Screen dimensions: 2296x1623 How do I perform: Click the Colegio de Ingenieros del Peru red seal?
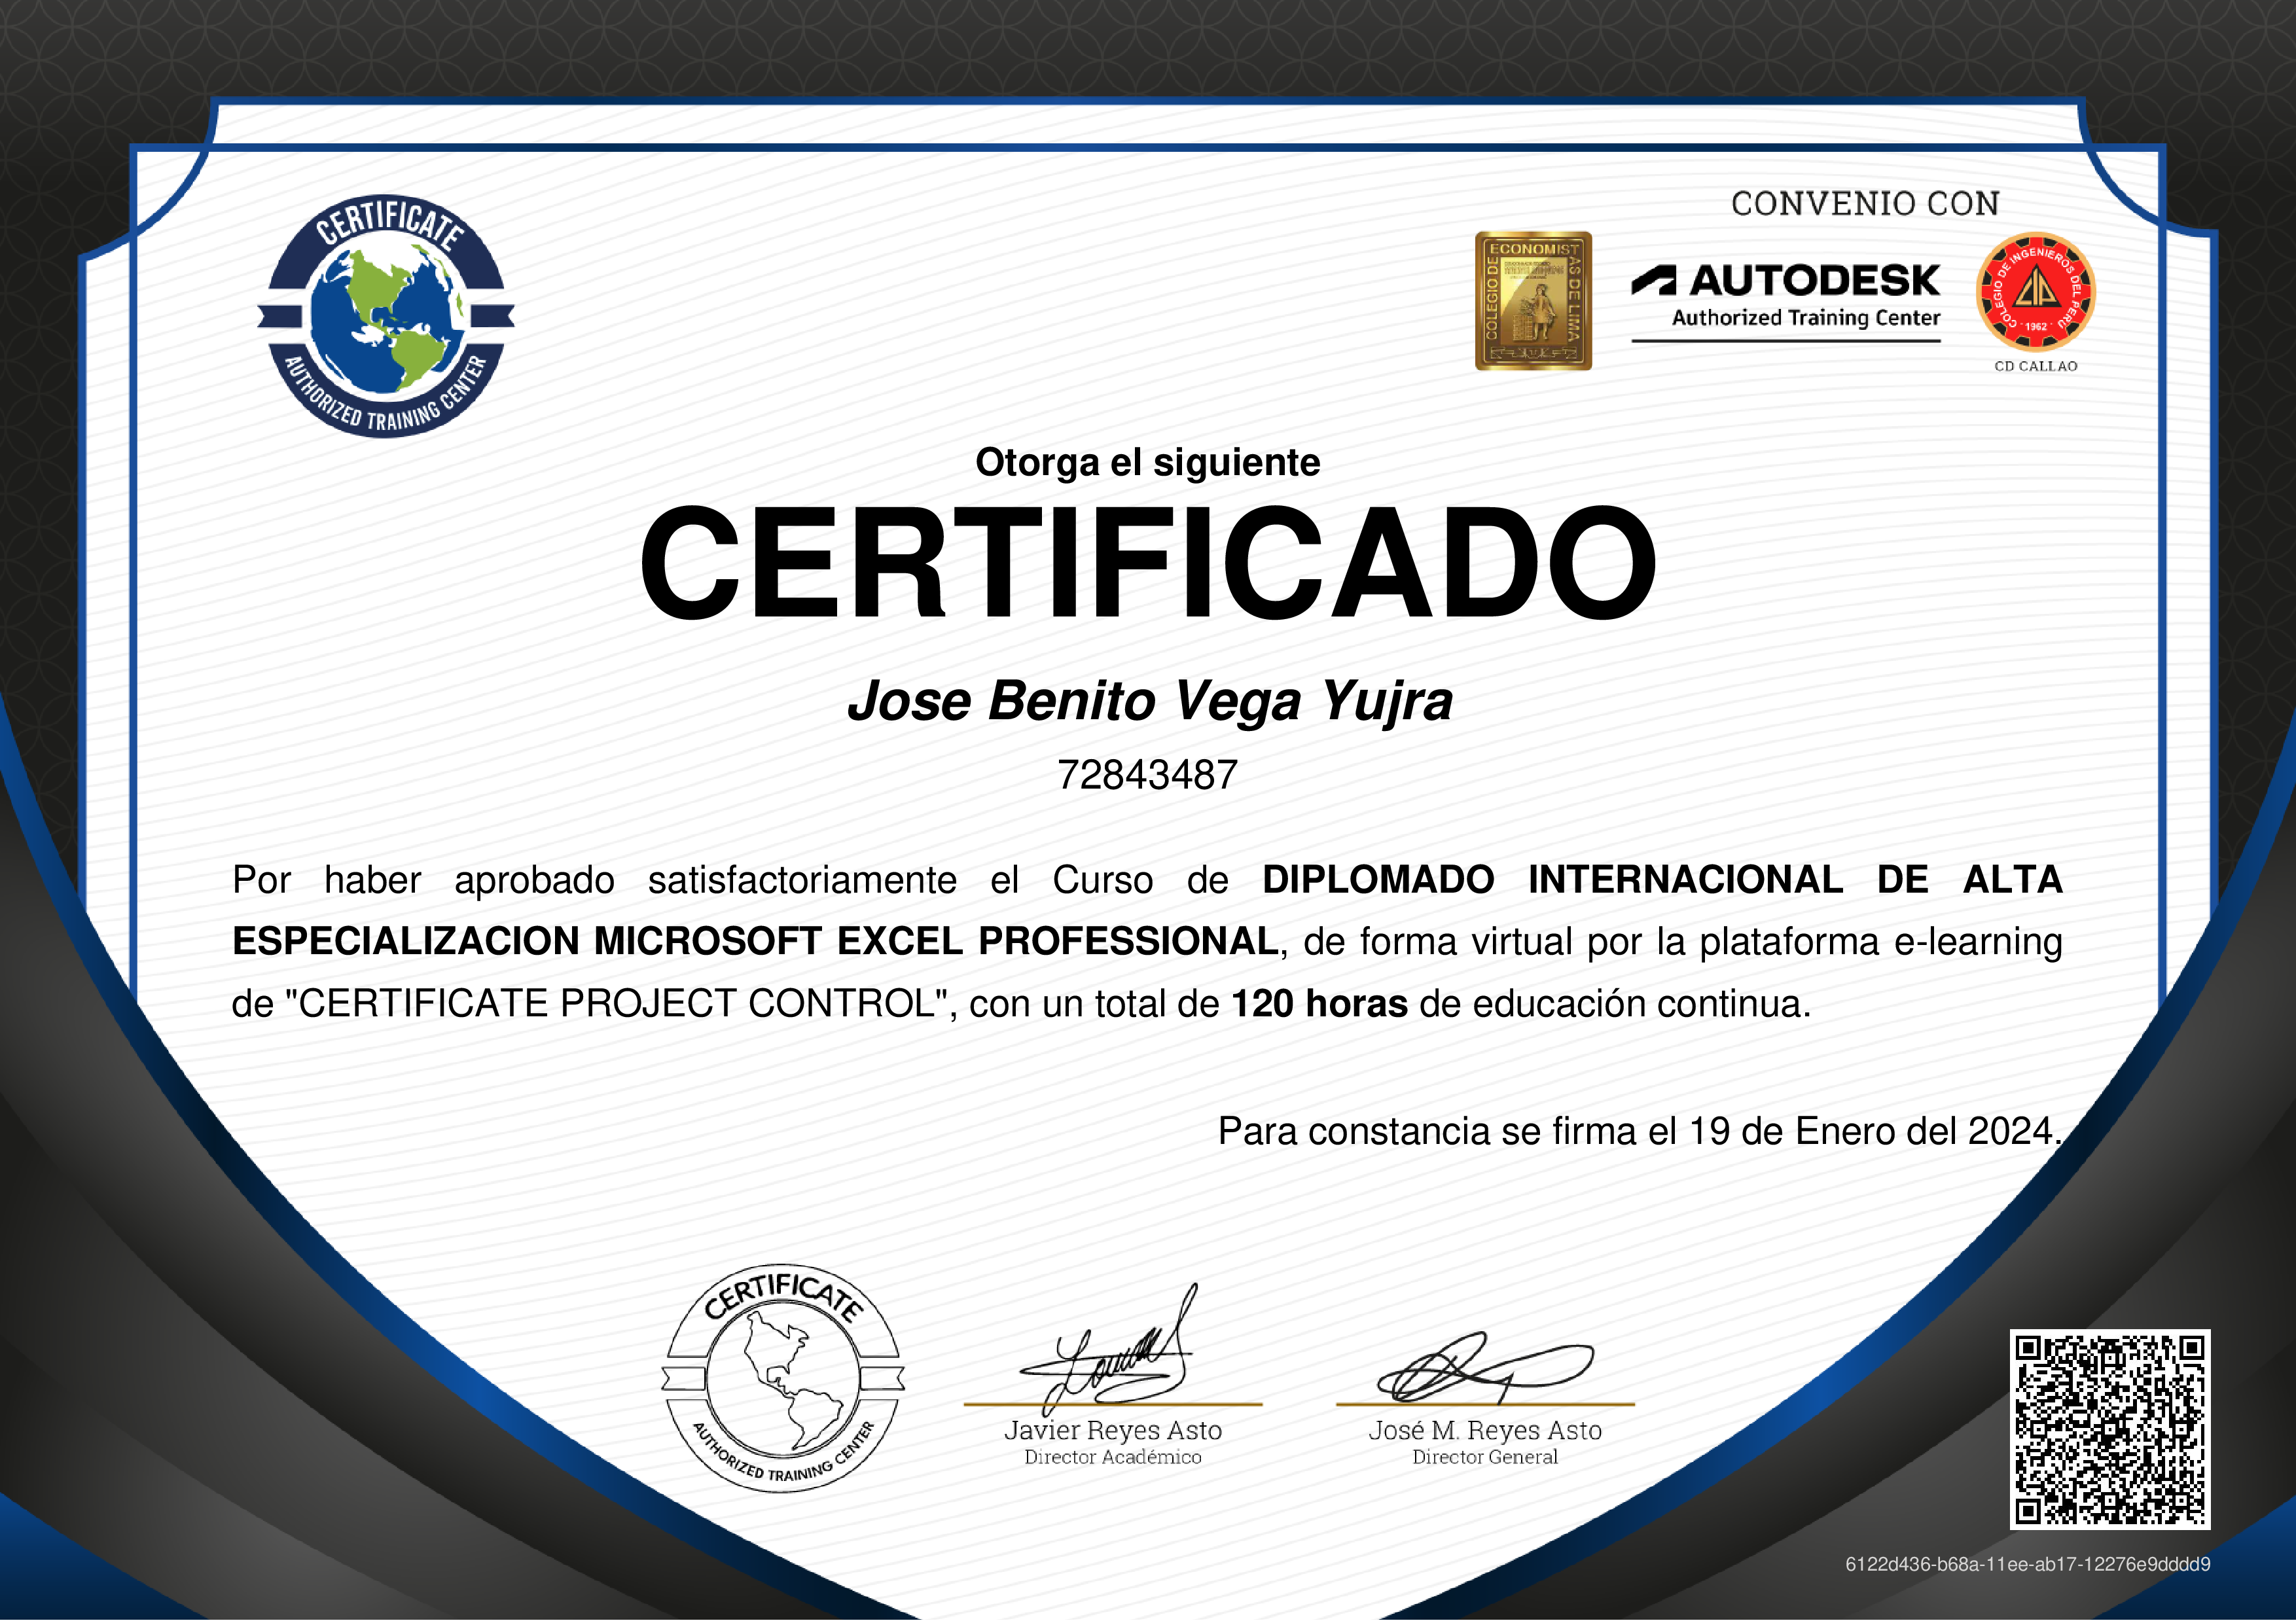coord(2036,292)
